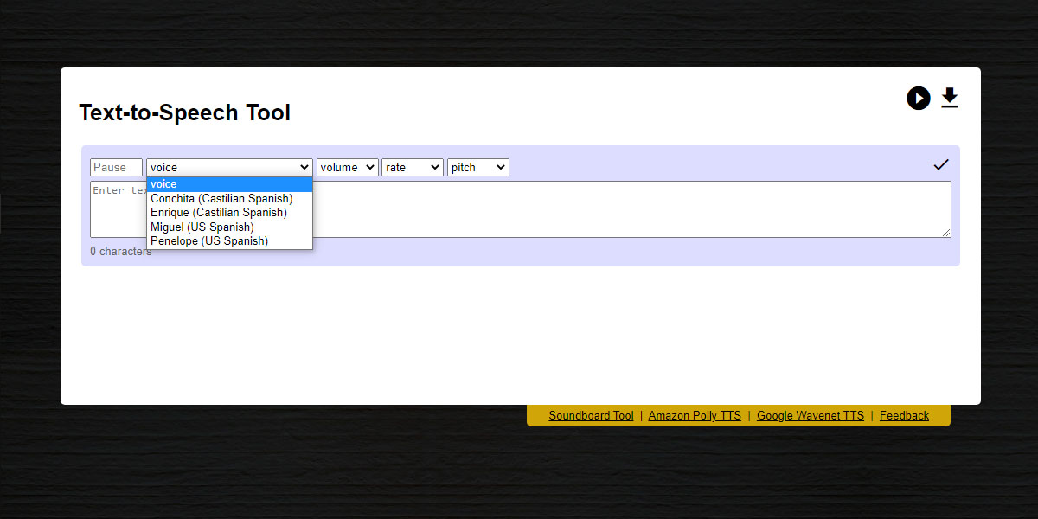Image resolution: width=1038 pixels, height=519 pixels.
Task: Click the checkmark validation icon
Action: point(941,163)
